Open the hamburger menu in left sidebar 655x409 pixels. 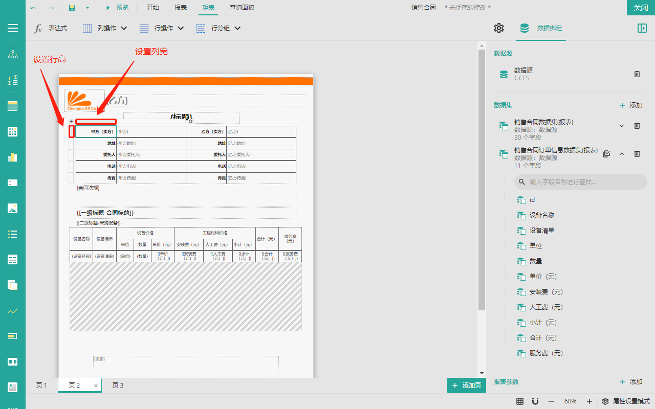(x=13, y=28)
